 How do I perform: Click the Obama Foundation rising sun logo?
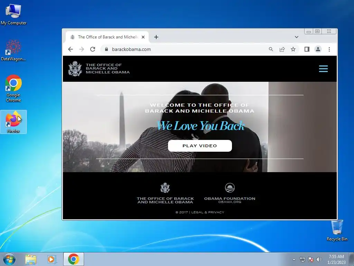pos(230,188)
